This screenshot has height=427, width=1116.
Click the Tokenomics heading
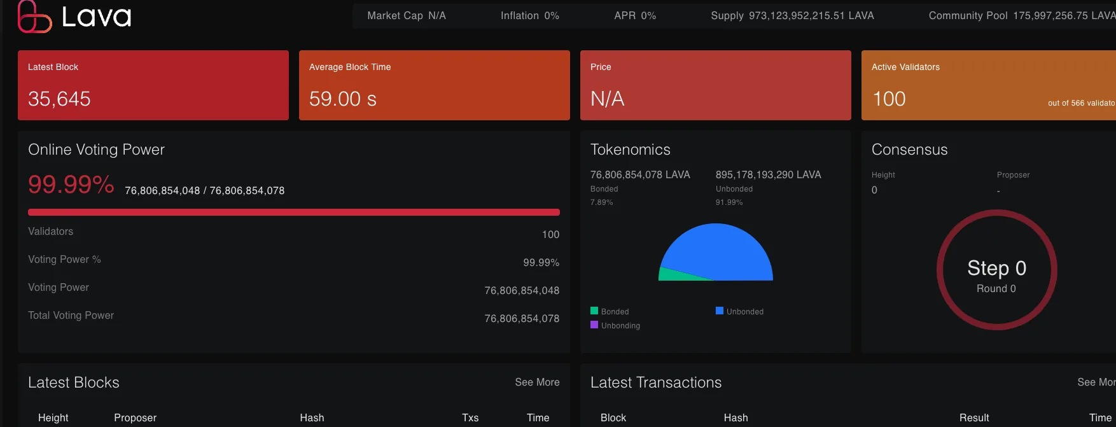point(631,150)
